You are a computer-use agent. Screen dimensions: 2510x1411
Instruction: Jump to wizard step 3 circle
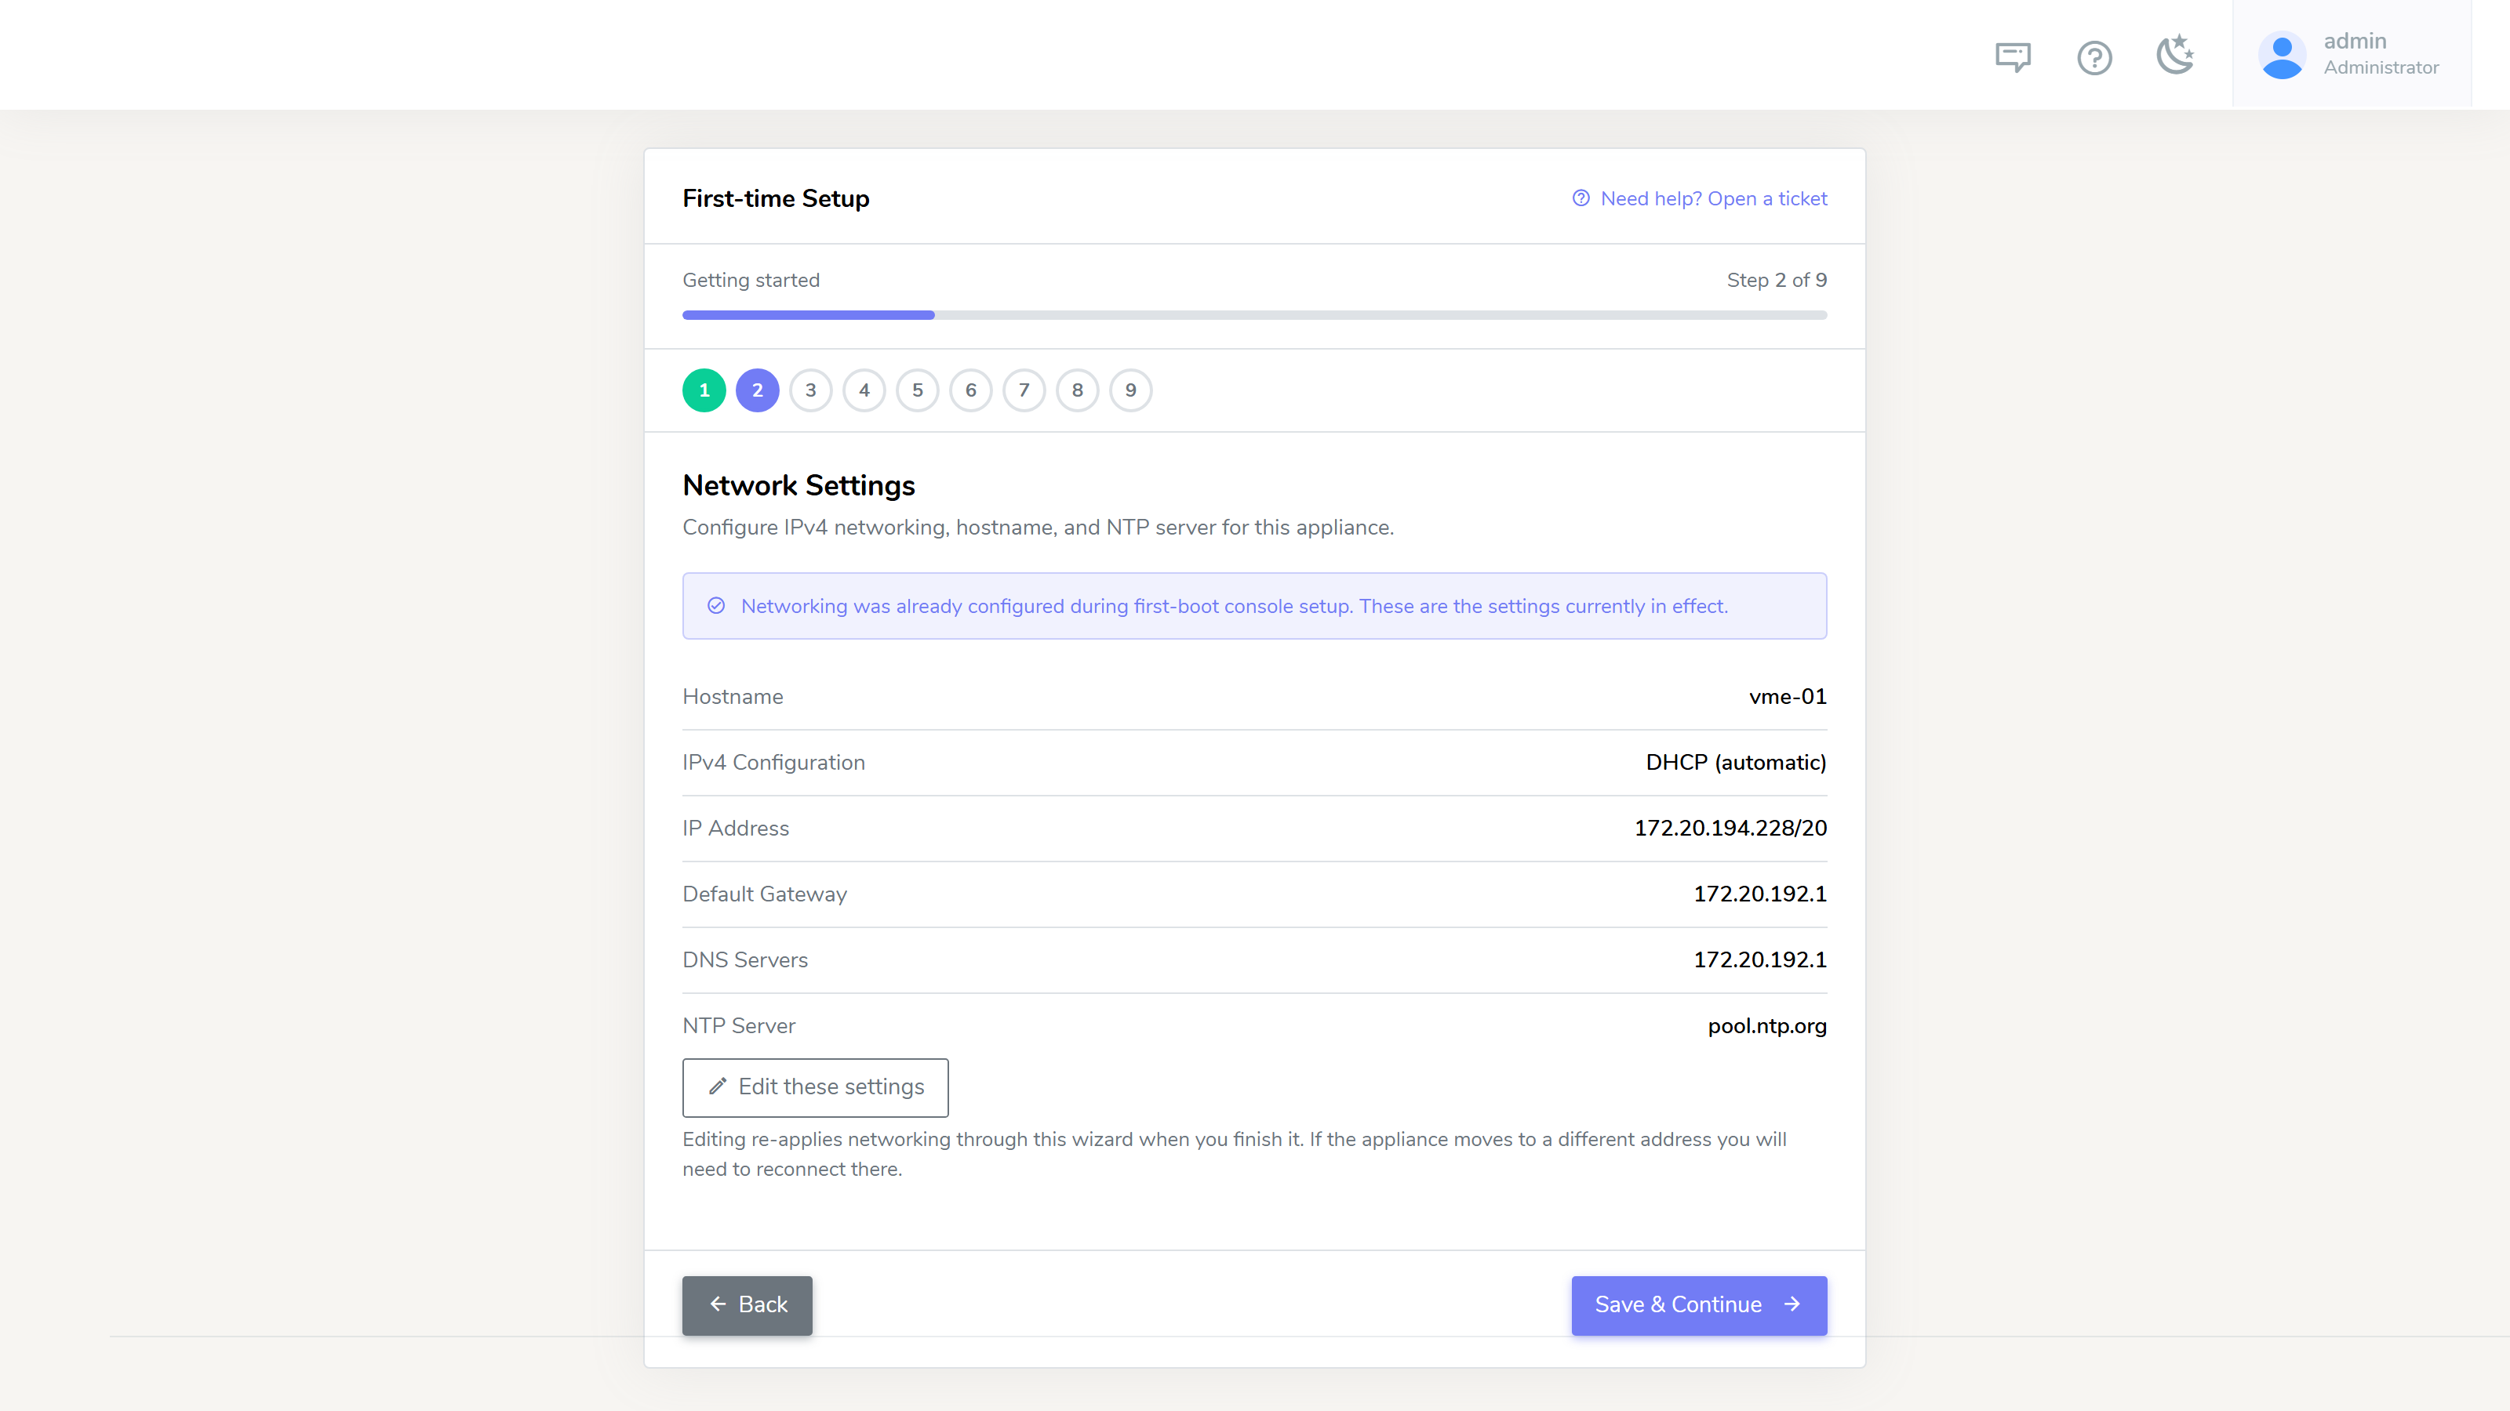pos(811,390)
